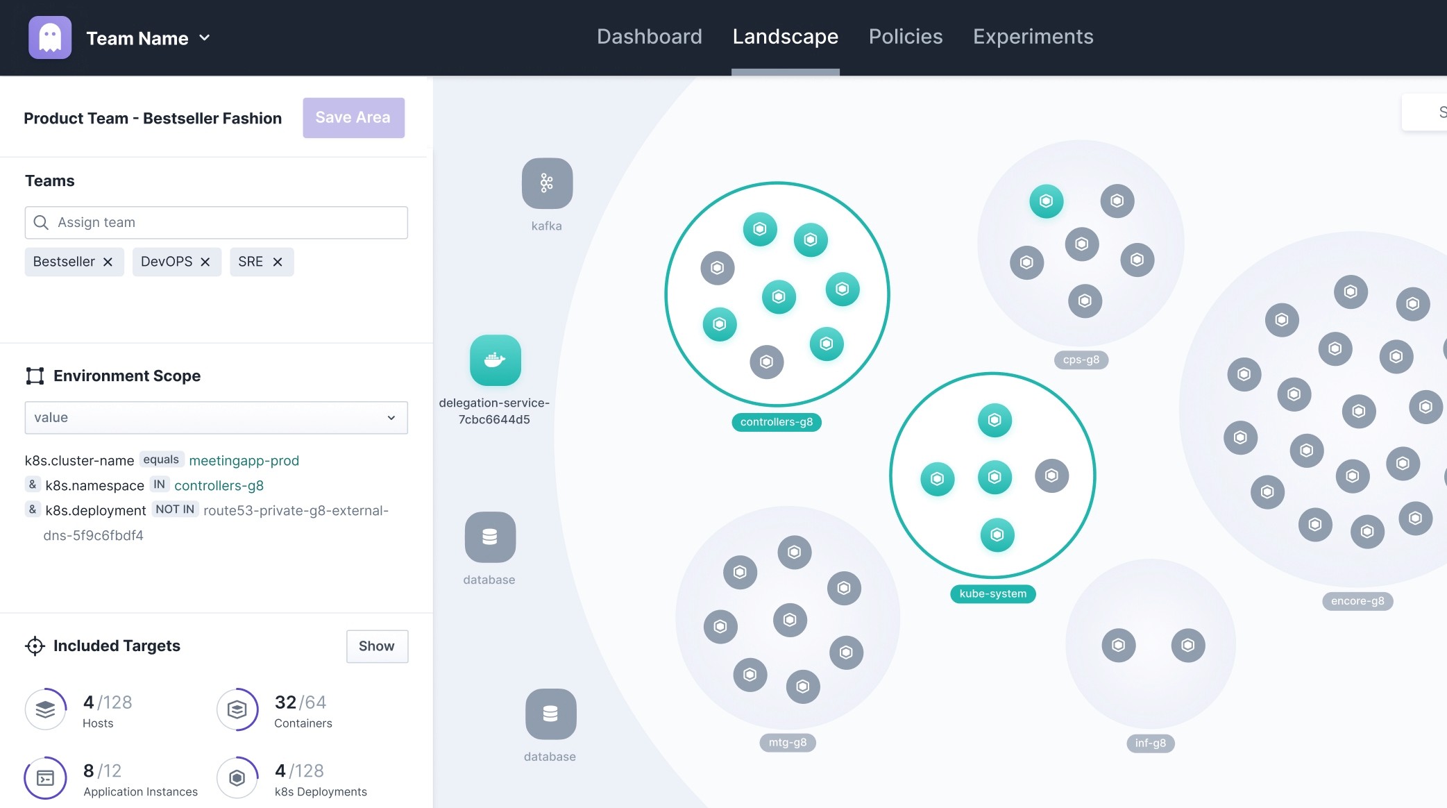
Task: Click the delegation-service-7cbc6644d5 label
Action: click(494, 411)
